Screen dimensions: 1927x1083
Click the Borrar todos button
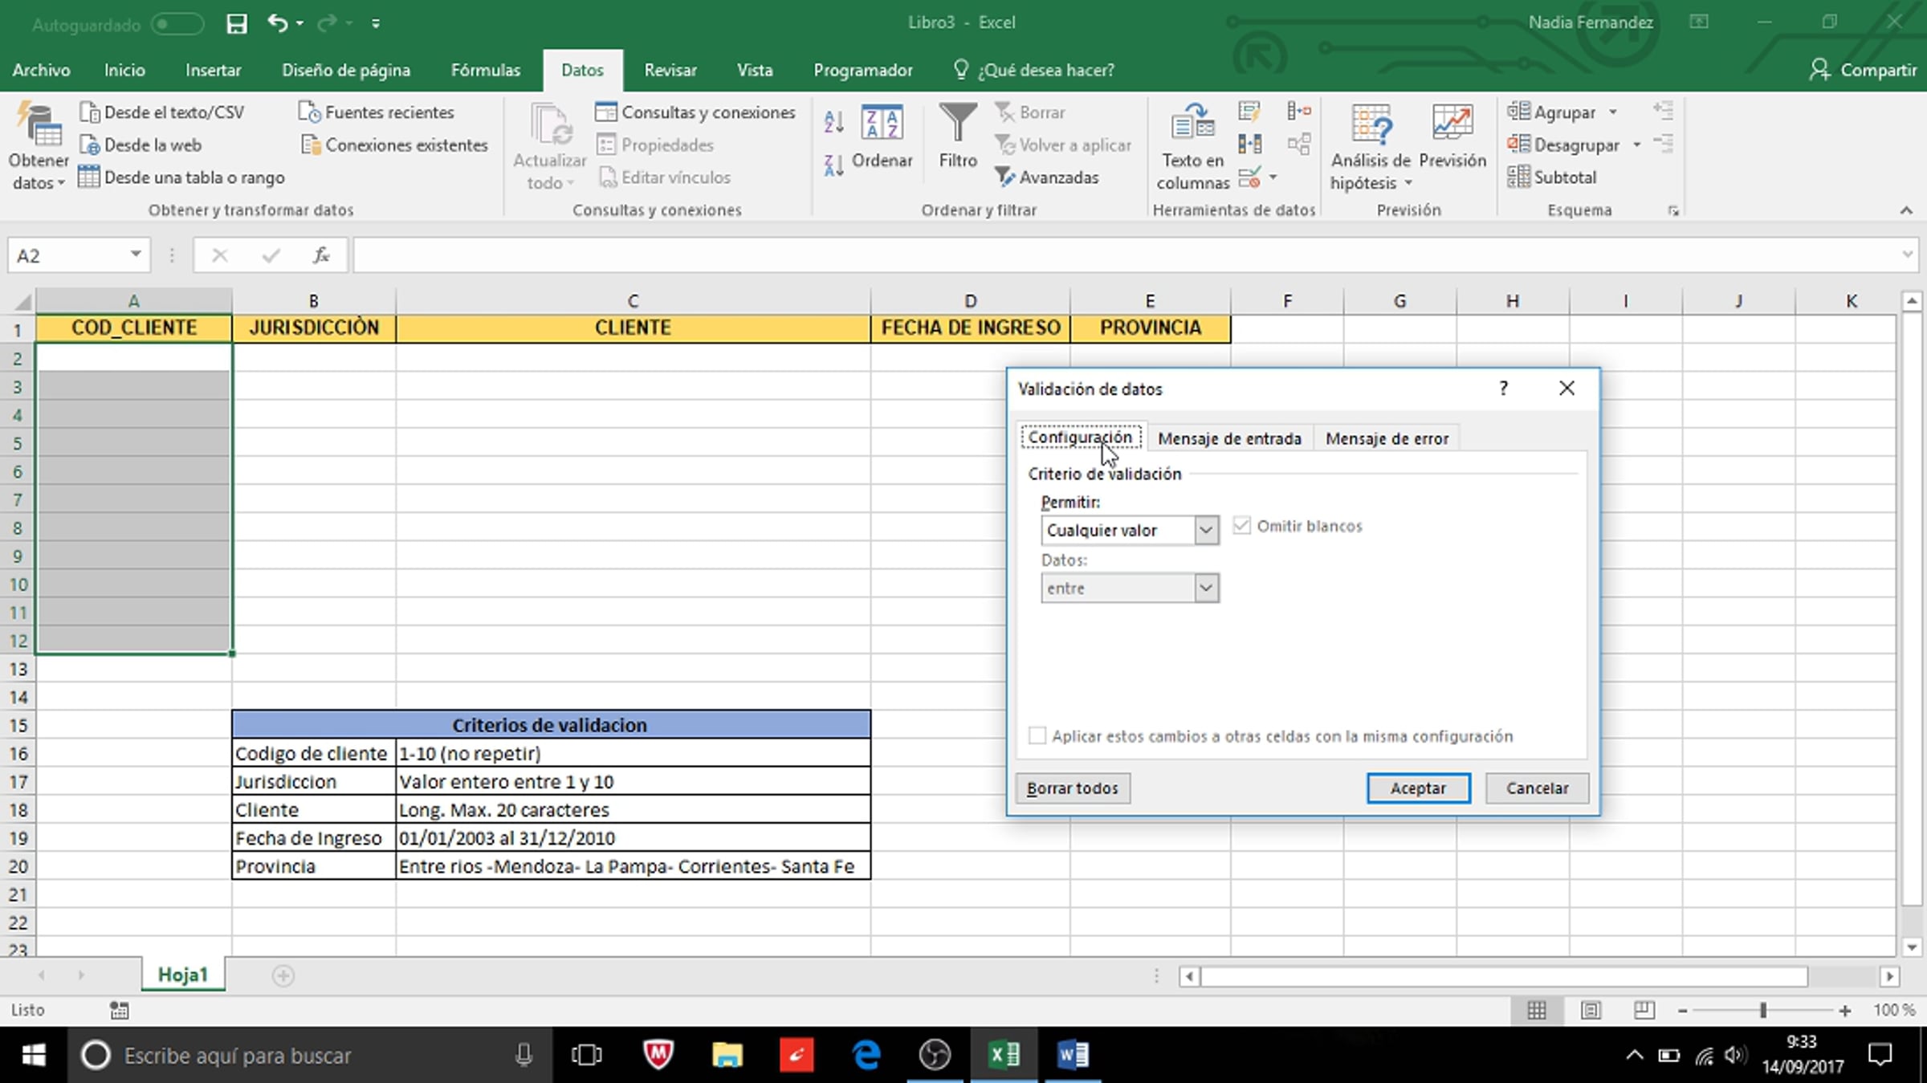click(1072, 788)
